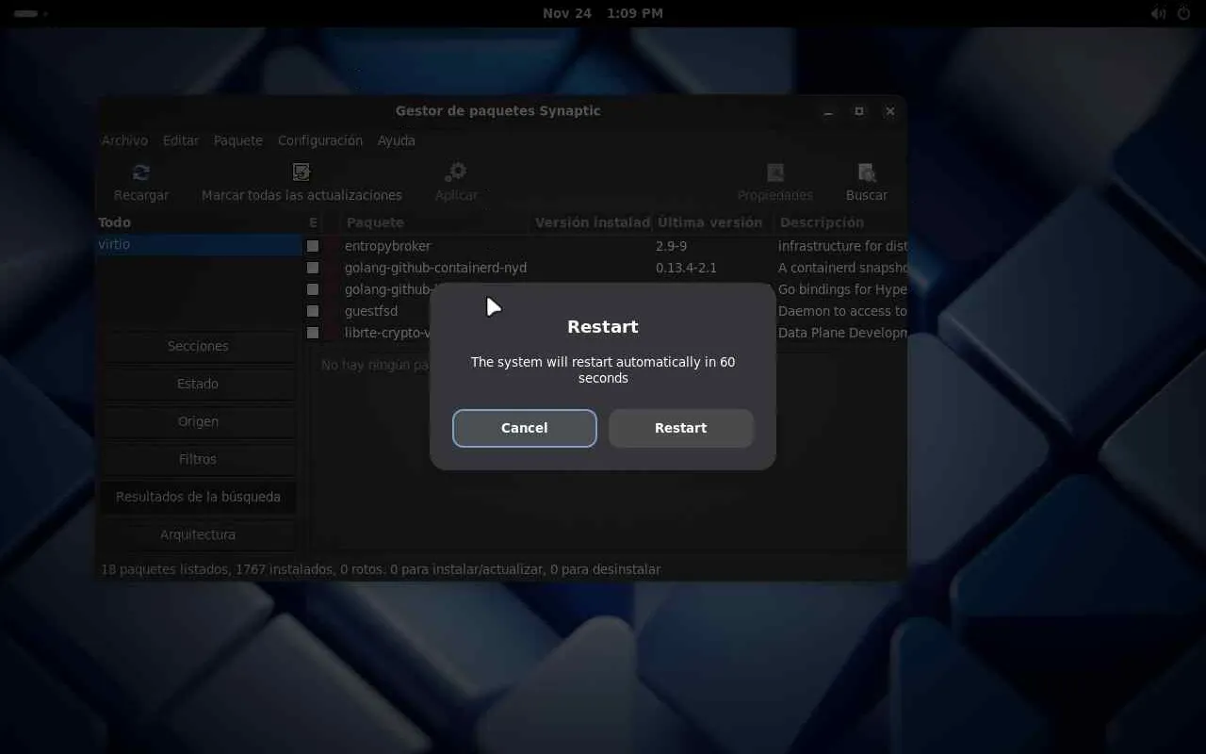Open the power menu icon in the top bar
Screen dimensions: 1206x754
click(x=1184, y=13)
